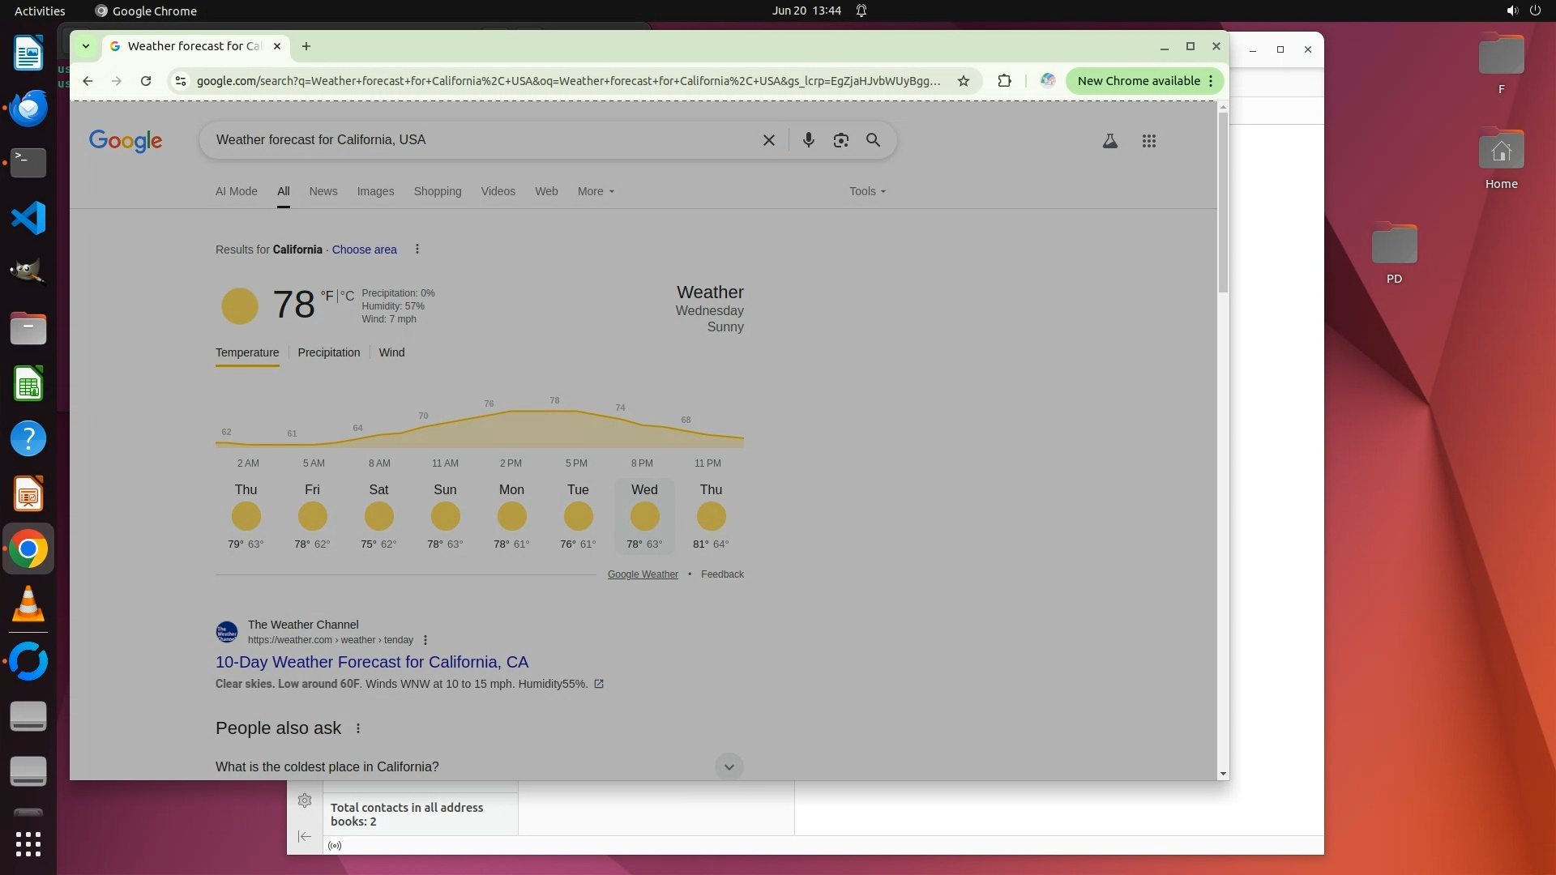Clear the search box with X icon
Image resolution: width=1556 pixels, height=875 pixels.
768,140
